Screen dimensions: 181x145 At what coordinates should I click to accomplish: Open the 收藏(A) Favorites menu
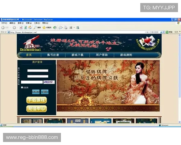coord(29,23)
